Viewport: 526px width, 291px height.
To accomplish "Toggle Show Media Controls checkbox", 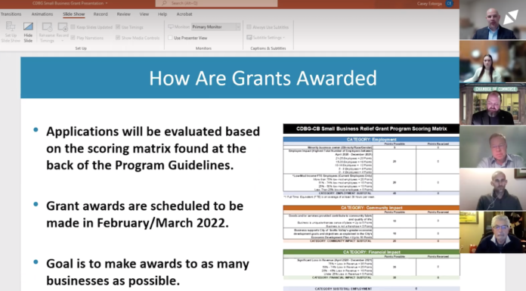I will [118, 38].
